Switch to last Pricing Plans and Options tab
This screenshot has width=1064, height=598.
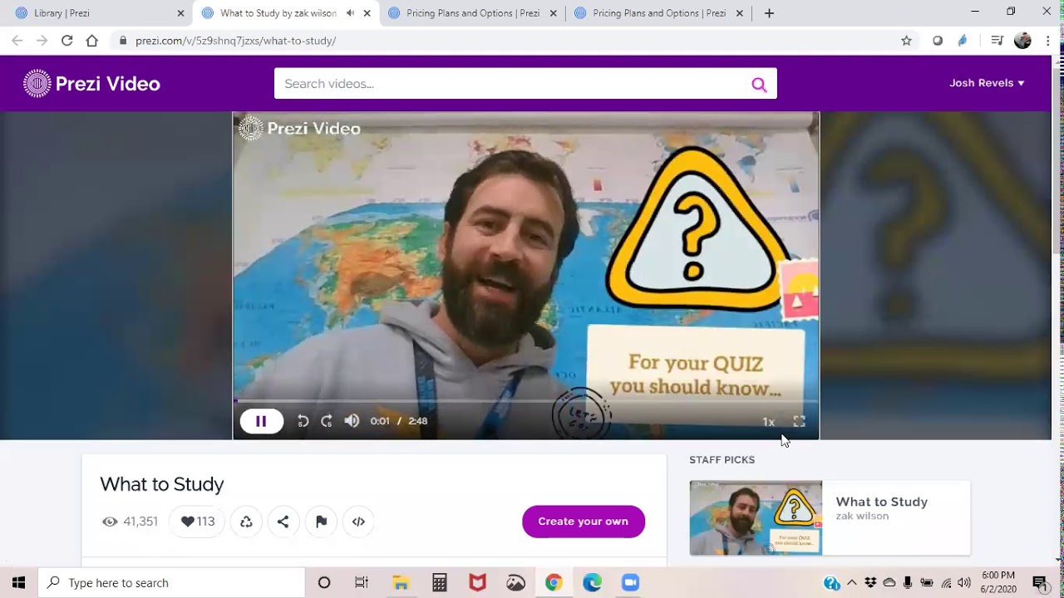658,13
